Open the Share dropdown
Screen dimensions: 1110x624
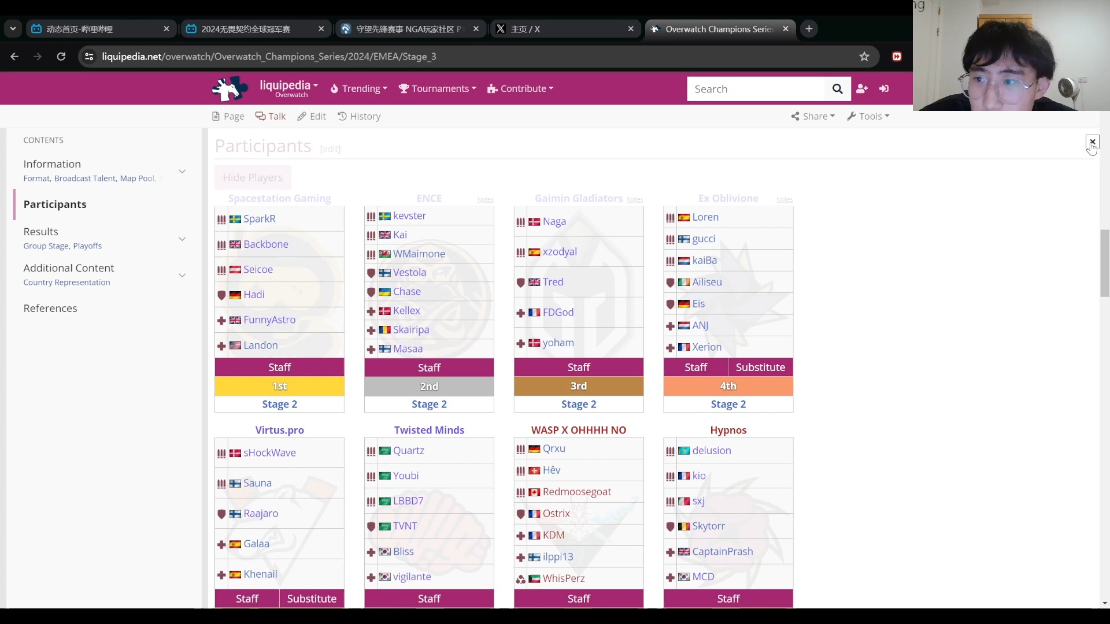813,116
